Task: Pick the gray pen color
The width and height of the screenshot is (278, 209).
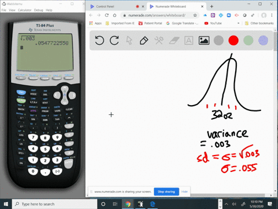Action: [x=218, y=41]
